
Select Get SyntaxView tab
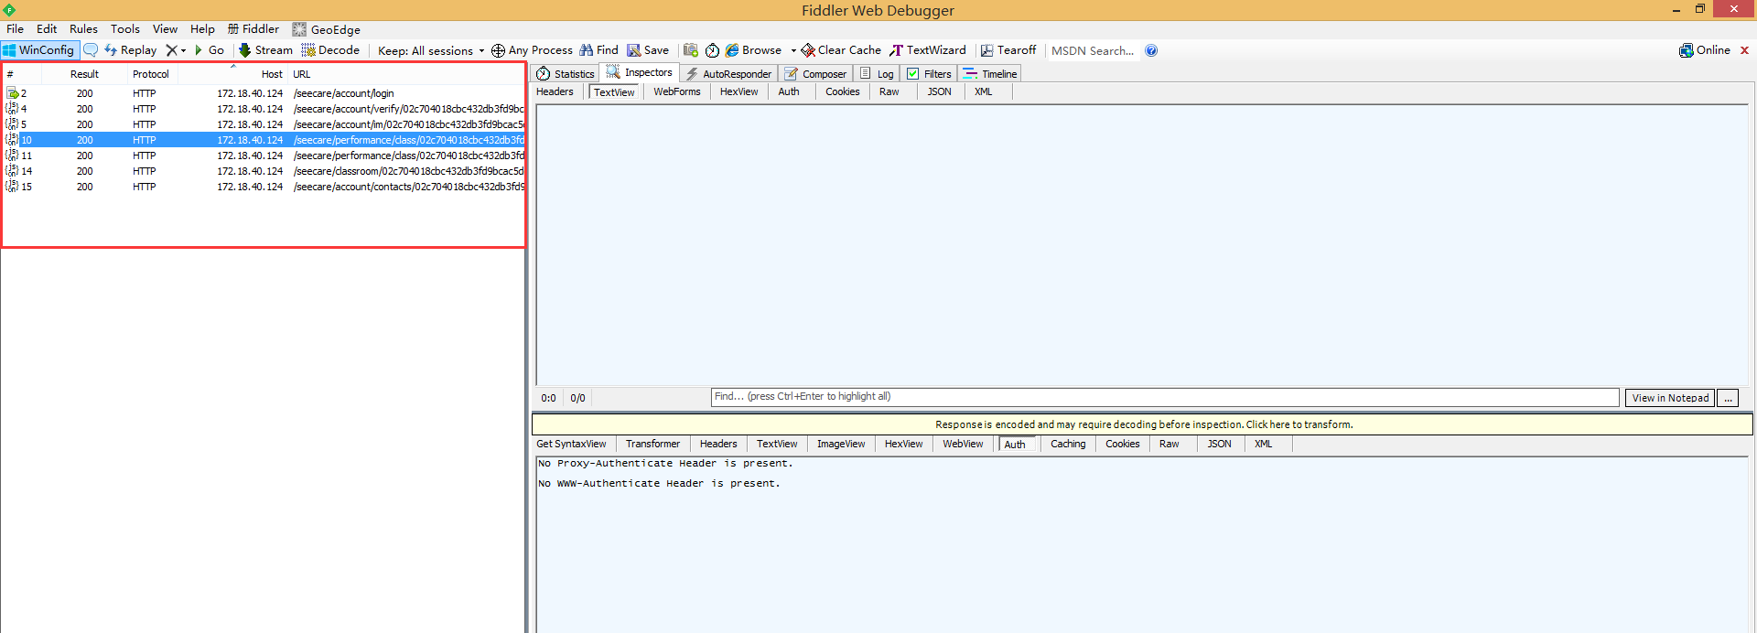click(571, 444)
